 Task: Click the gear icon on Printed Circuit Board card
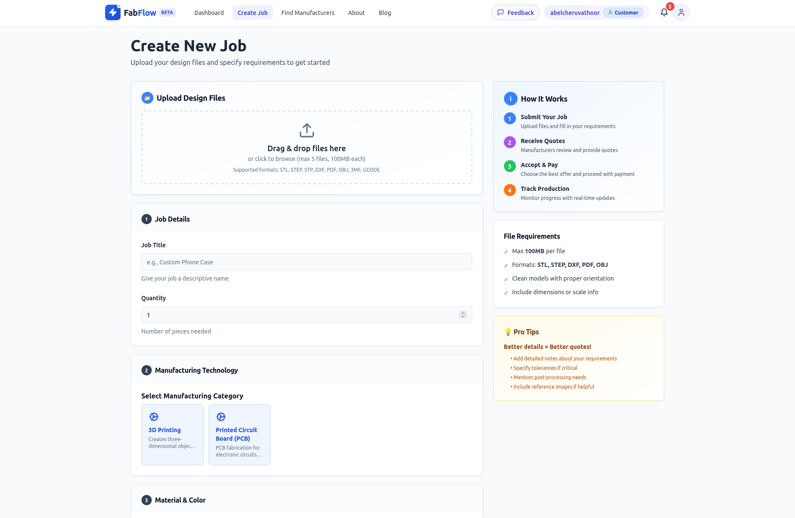point(221,416)
